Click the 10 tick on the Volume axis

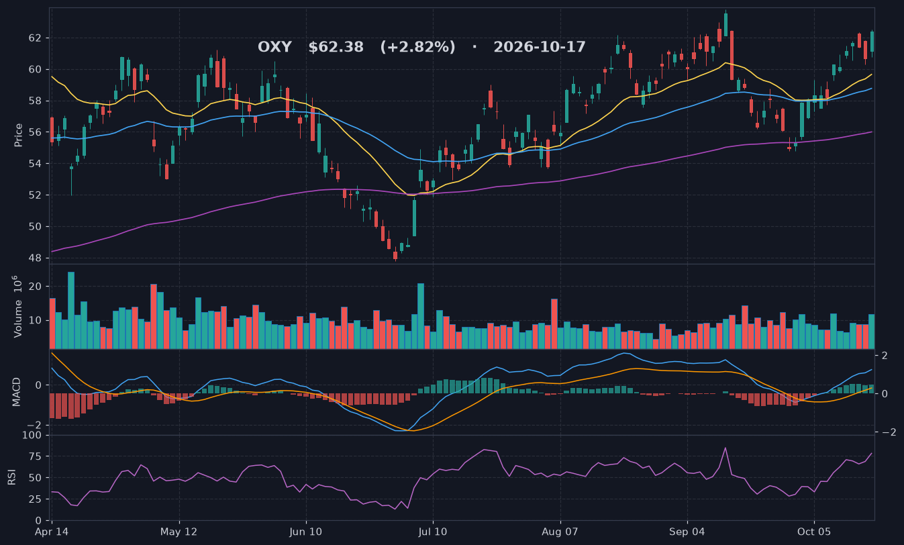pos(36,320)
